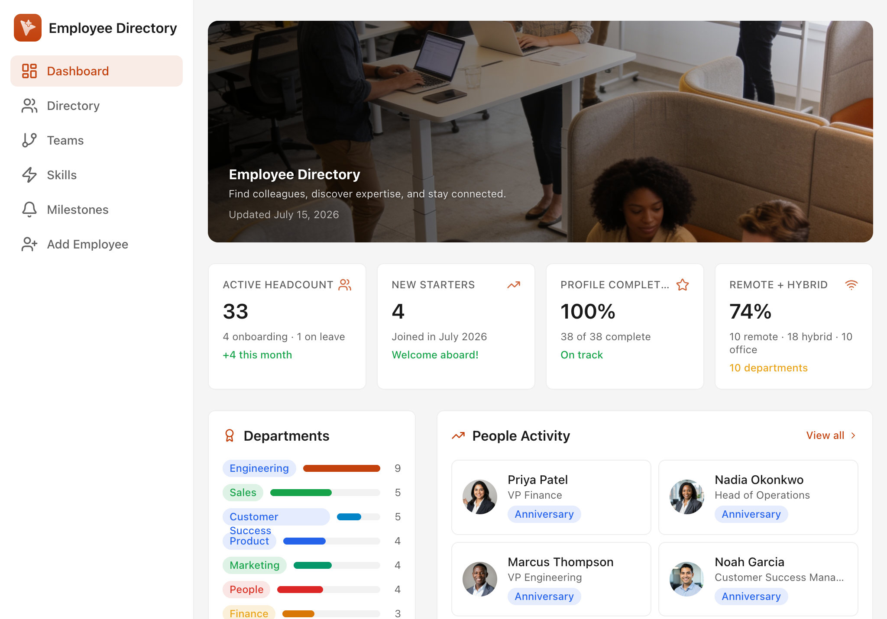Image resolution: width=887 pixels, height=619 pixels.
Task: Click the Profile Completion star icon
Action: (x=683, y=285)
